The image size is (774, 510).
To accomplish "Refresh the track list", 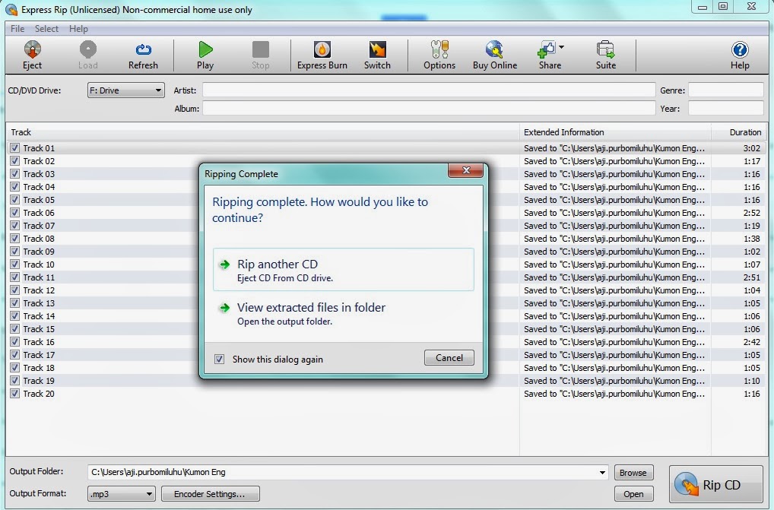I will (x=143, y=55).
